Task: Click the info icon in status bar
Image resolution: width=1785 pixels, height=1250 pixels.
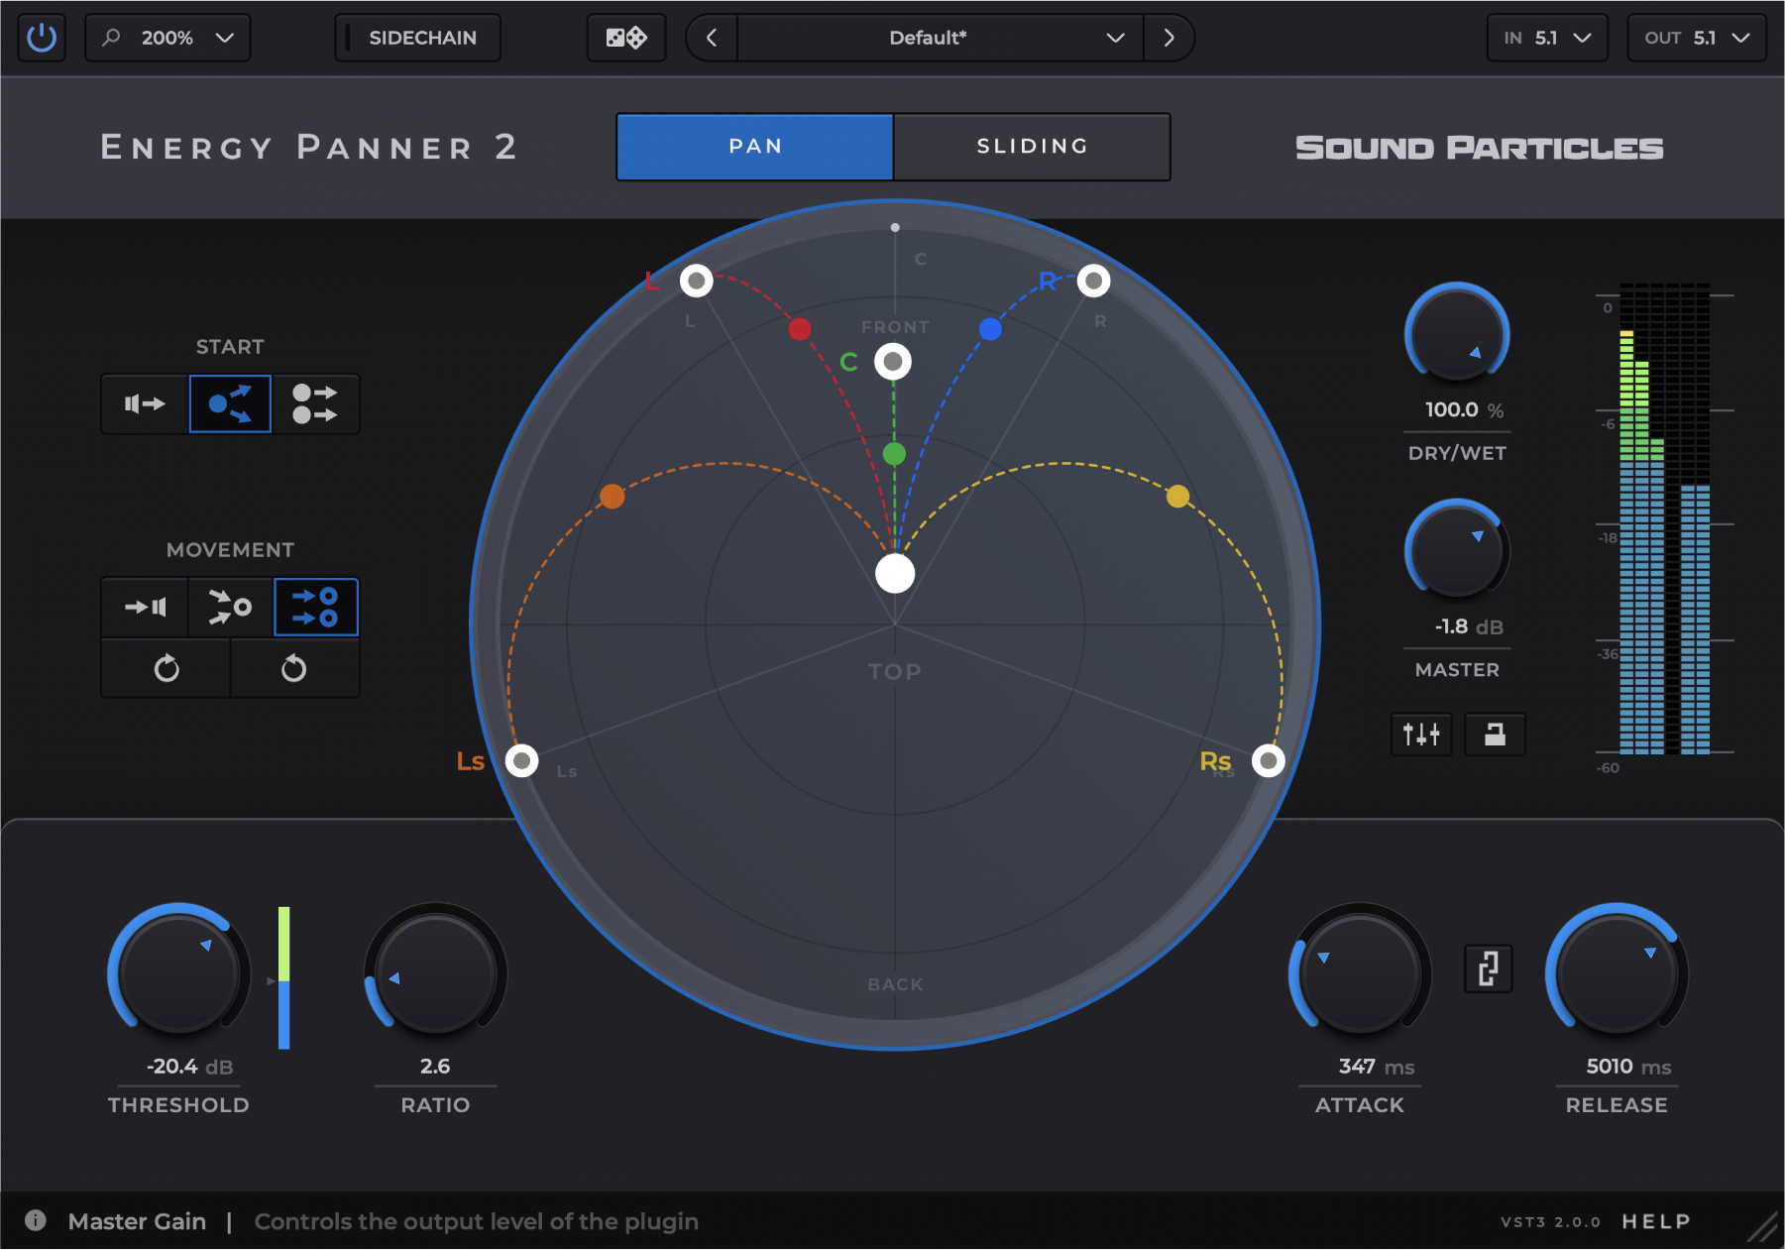Action: point(36,1220)
